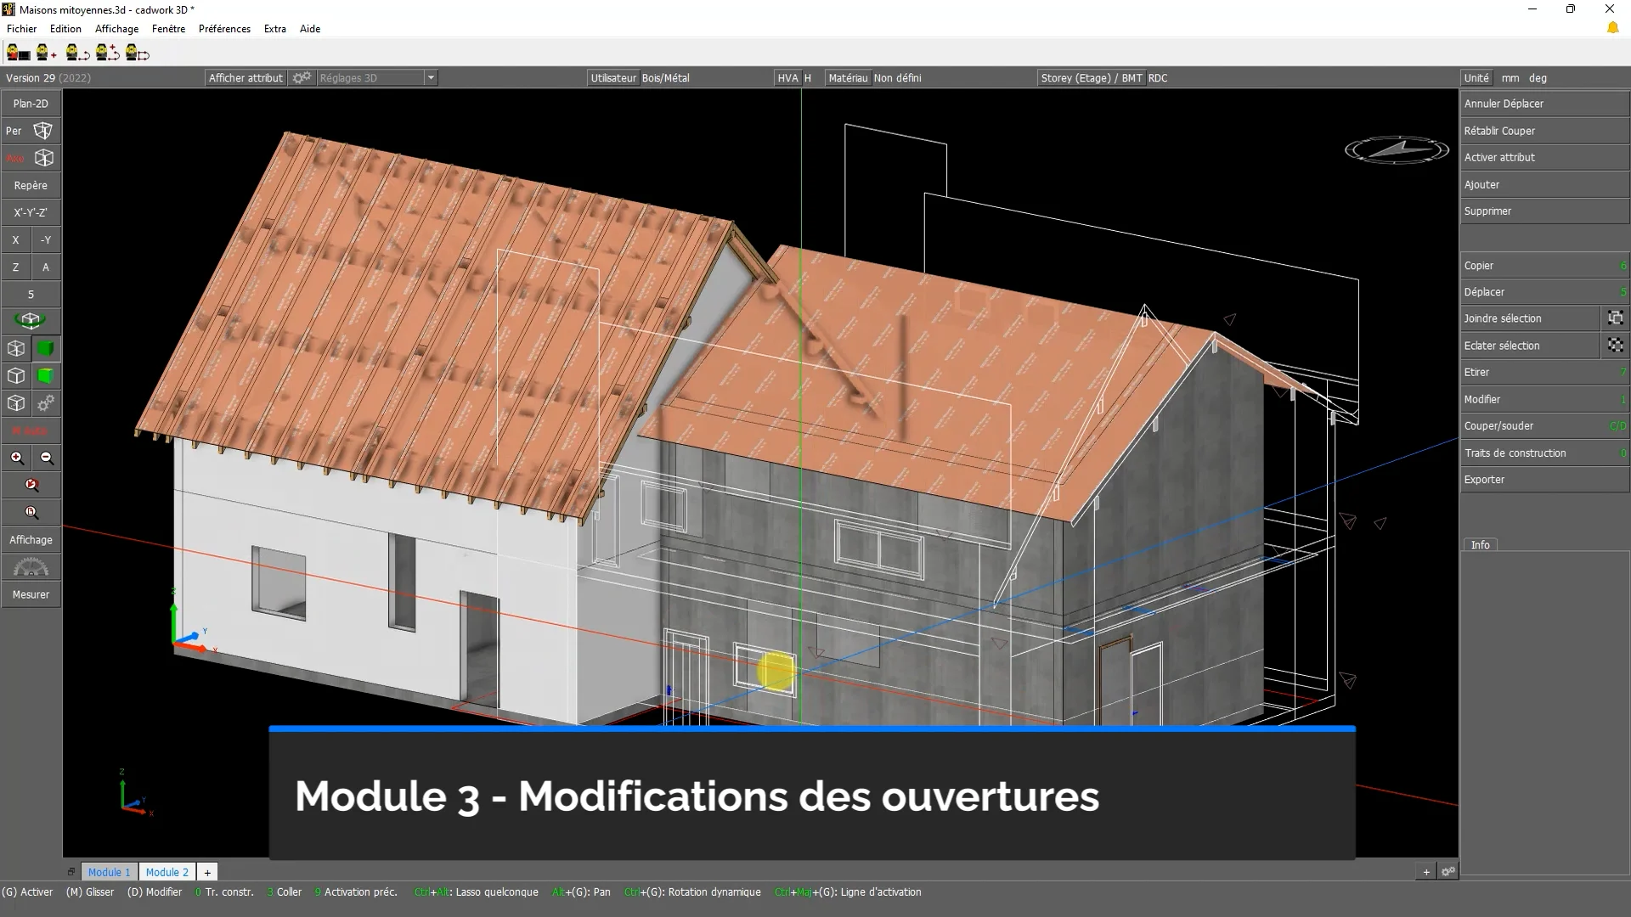Open the Réglages 3D dropdown
The width and height of the screenshot is (1631, 917).
tap(432, 77)
